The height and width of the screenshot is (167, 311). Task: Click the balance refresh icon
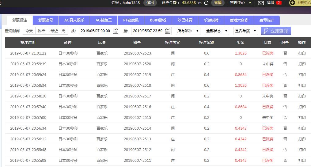206,3
